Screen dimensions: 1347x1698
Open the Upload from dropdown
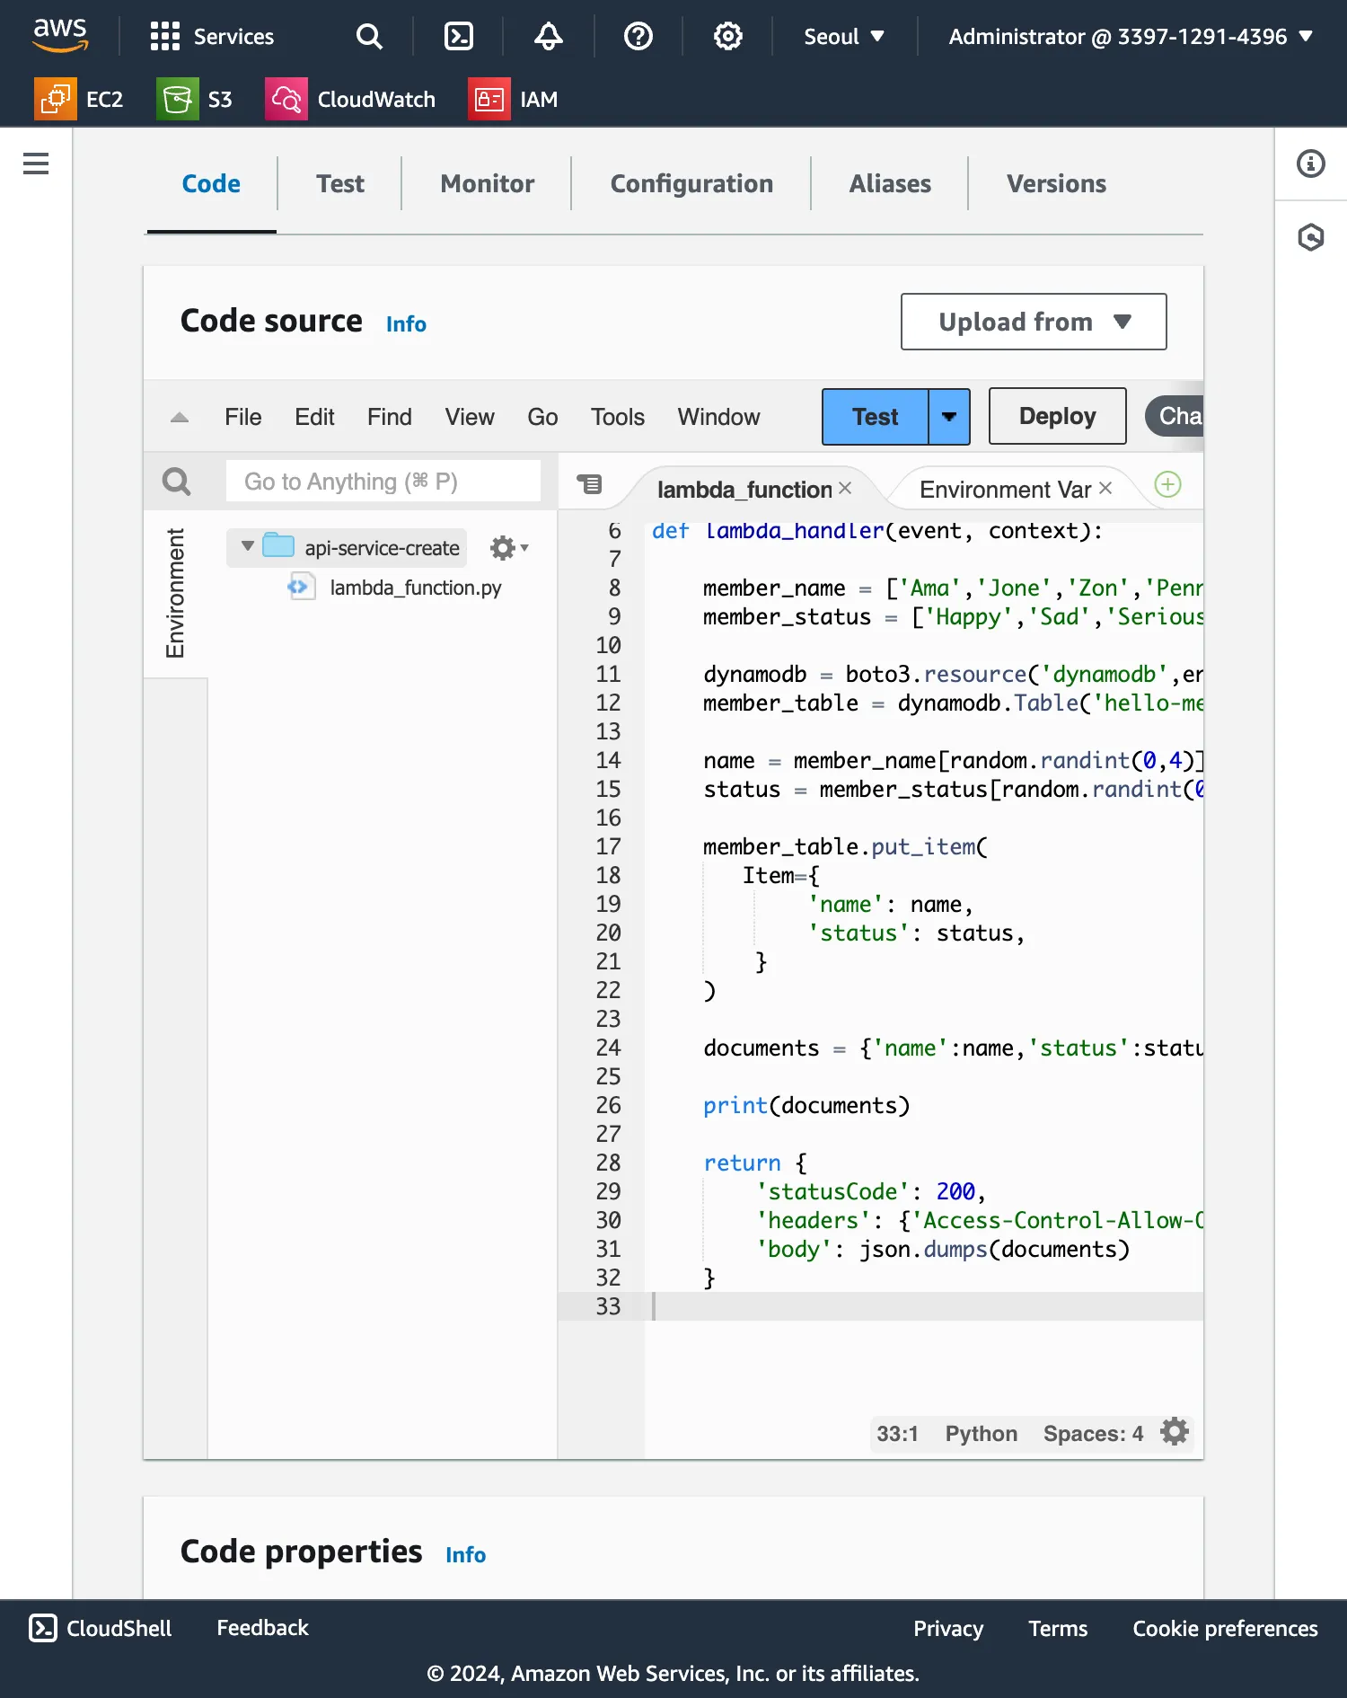(1033, 322)
